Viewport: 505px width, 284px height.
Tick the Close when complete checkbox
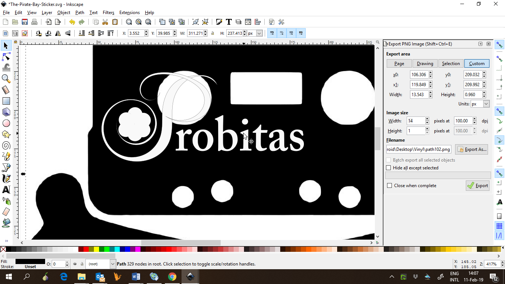coord(389,186)
